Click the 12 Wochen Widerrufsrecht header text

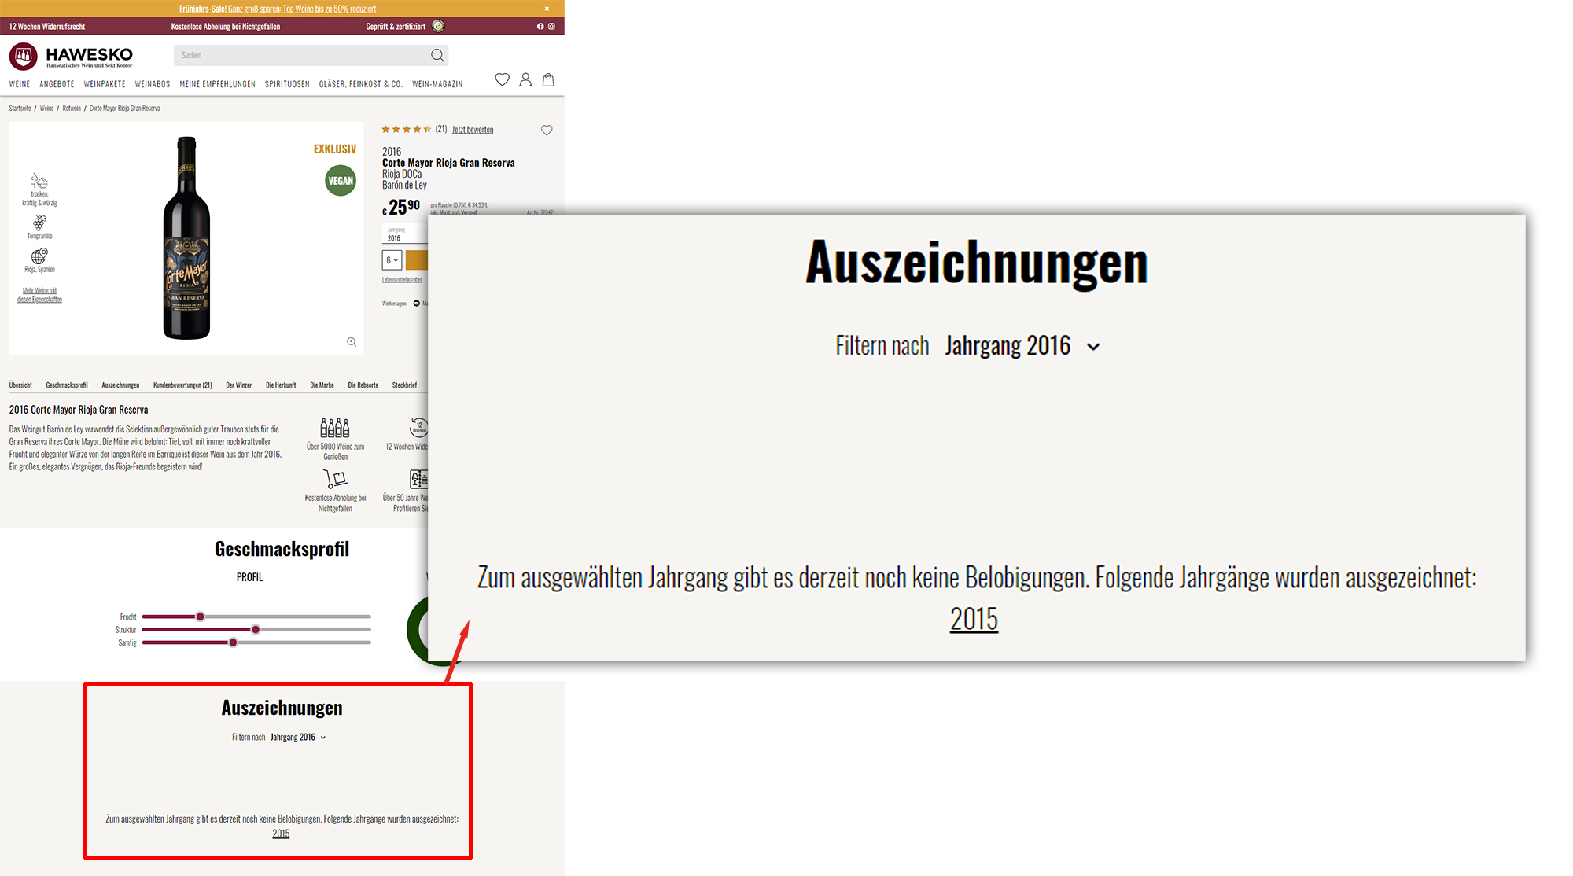(x=47, y=27)
